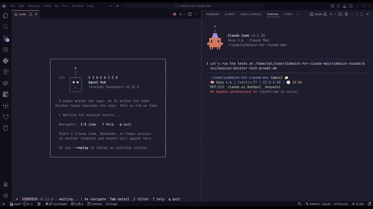The image size is (373, 209).
Task: Open the Selection menu
Action: click(34, 6)
